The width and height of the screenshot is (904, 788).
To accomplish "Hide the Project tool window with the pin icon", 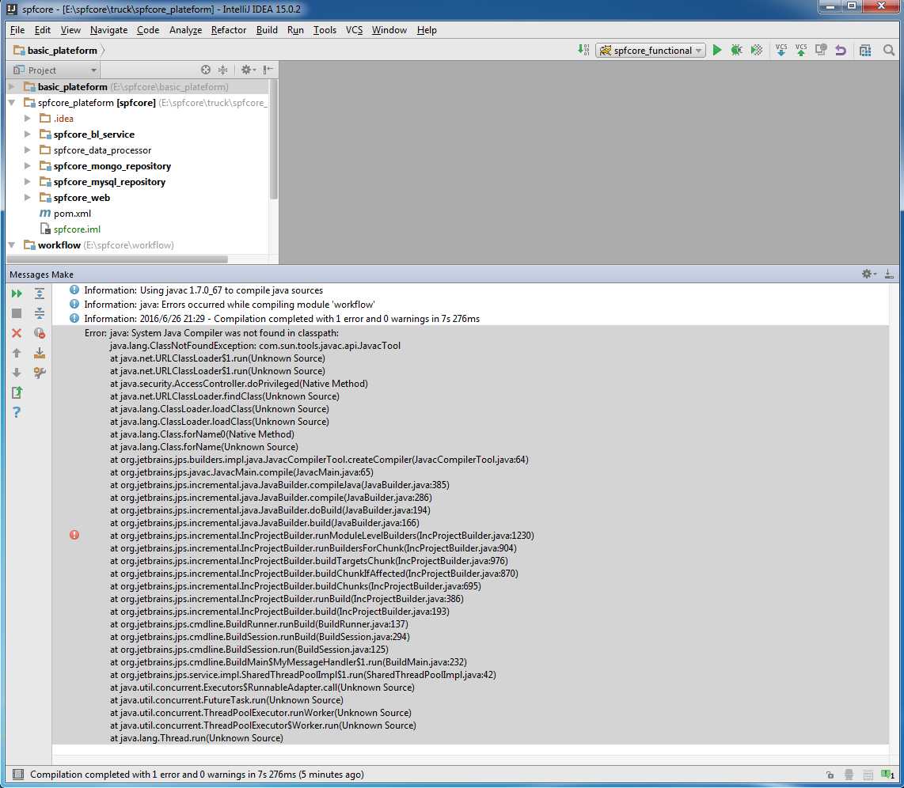I will (x=268, y=70).
